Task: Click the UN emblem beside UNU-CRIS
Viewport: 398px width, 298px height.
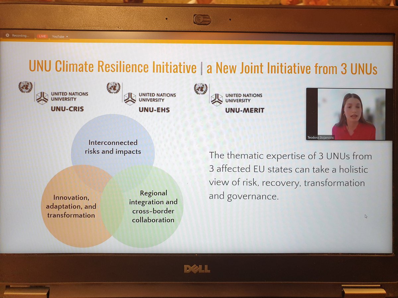Action: (25, 87)
